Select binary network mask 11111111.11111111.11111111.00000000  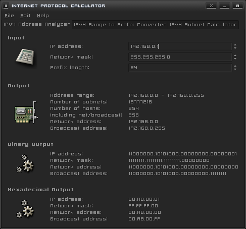(169, 160)
